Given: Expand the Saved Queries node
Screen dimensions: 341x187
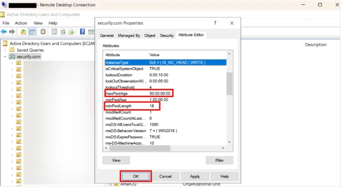Looking at the screenshot, I should (x=5, y=50).
